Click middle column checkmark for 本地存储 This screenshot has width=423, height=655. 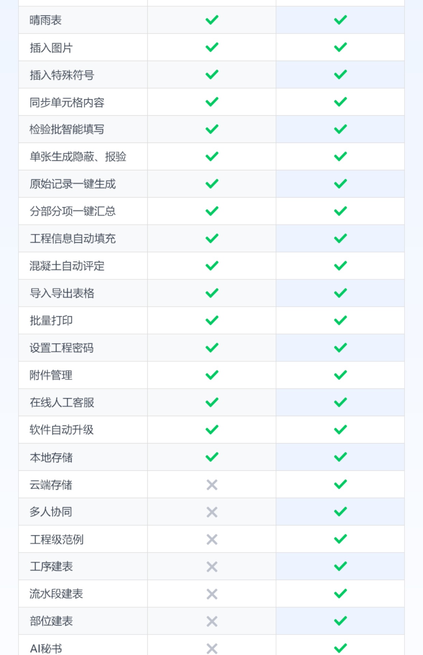(212, 457)
